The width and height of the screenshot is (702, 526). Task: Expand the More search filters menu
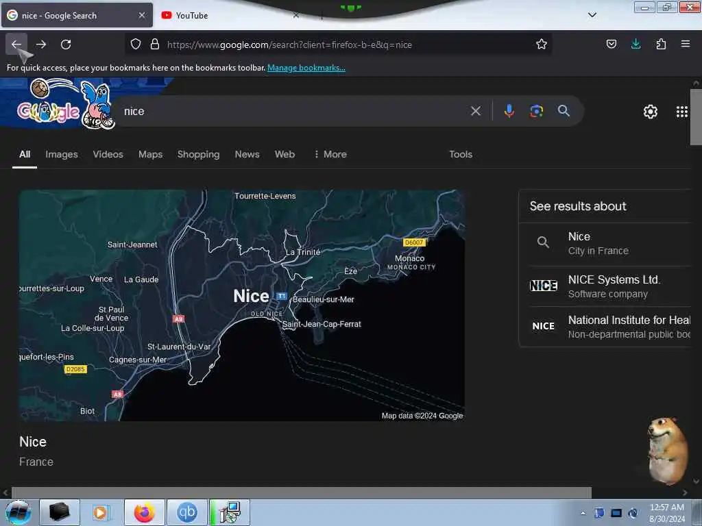click(x=330, y=154)
